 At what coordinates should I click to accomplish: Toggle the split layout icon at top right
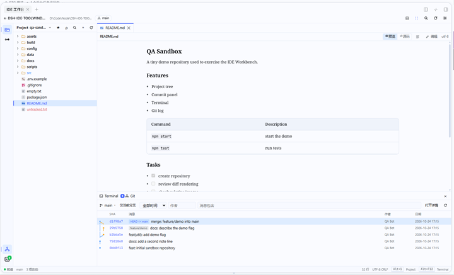coord(426,9)
